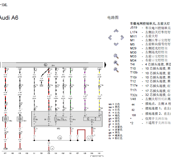Click the left navigation arrow
Viewport: 171px width, 166px height.
click(110, 38)
